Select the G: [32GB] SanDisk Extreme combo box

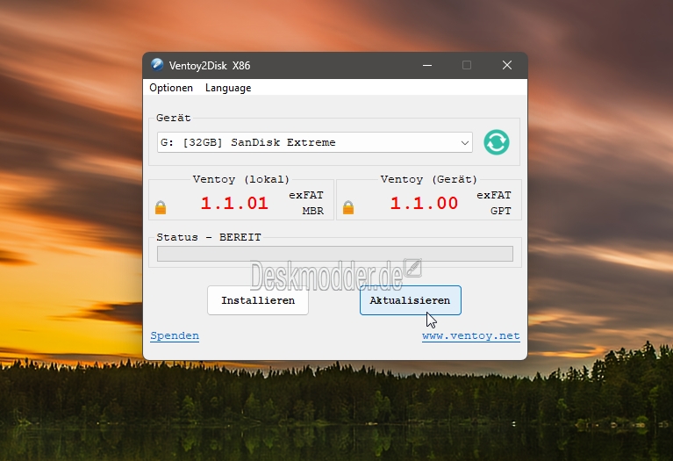(x=315, y=142)
